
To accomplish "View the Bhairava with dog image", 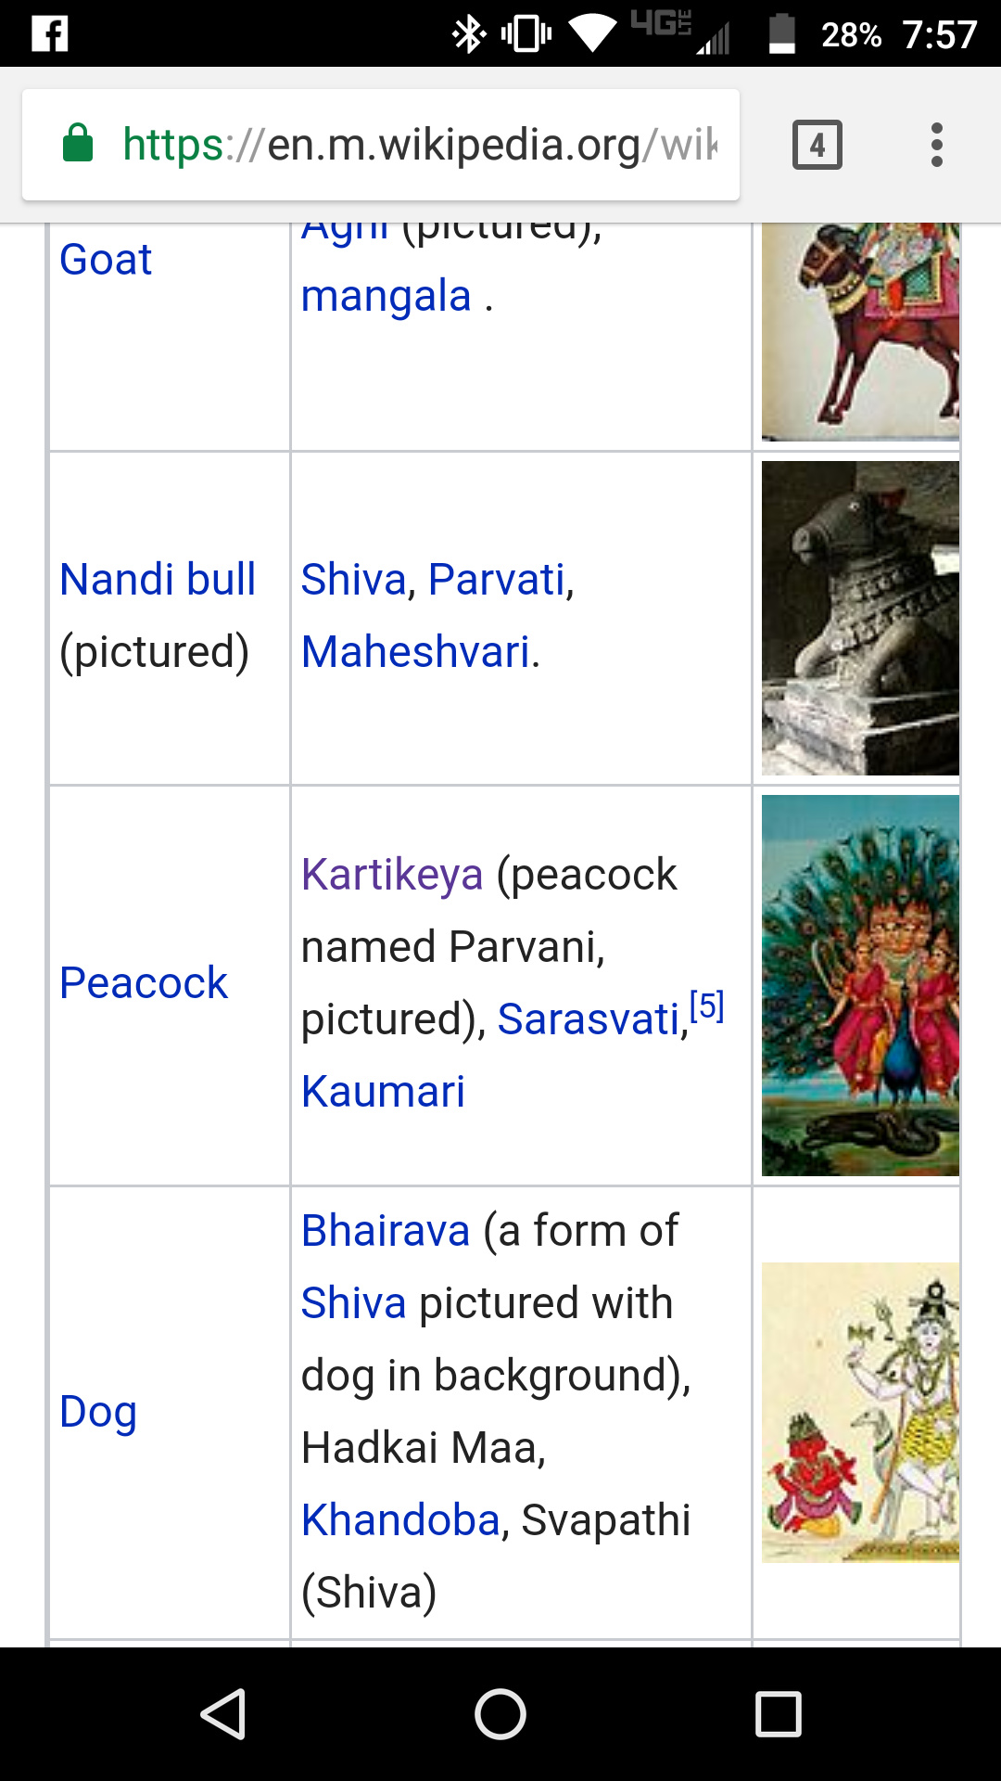I will click(860, 1412).
